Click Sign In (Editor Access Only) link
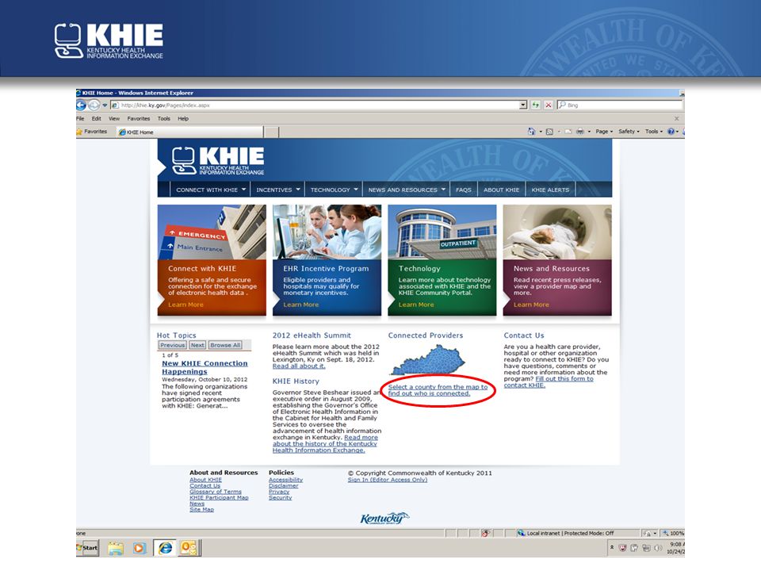The image size is (761, 571). tap(388, 480)
